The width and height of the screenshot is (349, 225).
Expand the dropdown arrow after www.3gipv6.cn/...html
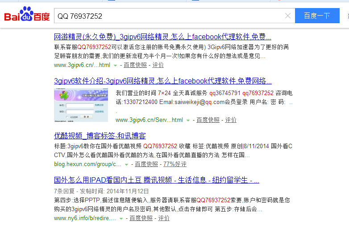(x=115, y=66)
